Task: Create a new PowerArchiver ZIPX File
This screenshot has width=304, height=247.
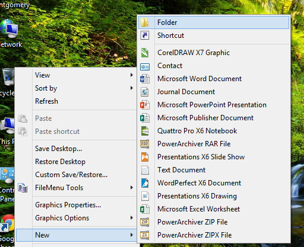Action: pos(214,235)
